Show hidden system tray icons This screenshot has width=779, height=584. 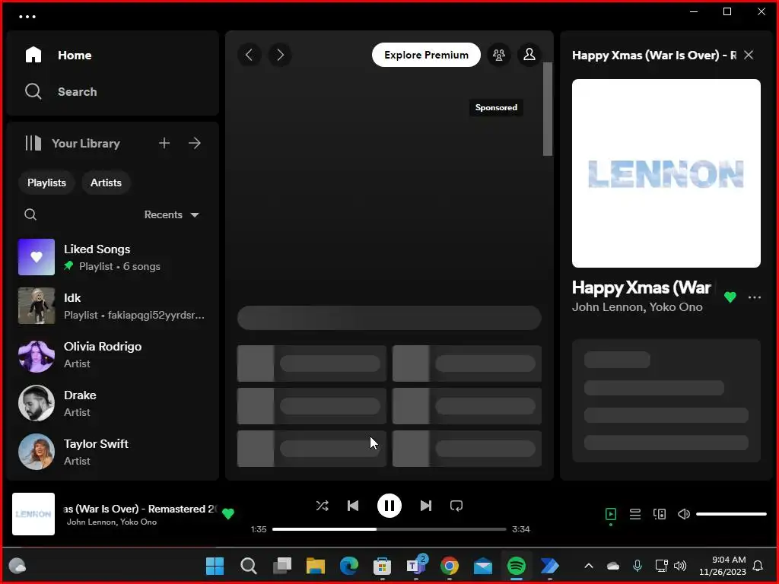tap(589, 566)
